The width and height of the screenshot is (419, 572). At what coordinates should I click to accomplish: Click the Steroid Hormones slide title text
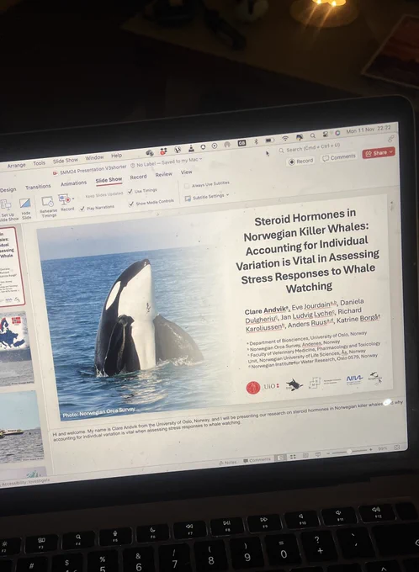click(x=307, y=252)
